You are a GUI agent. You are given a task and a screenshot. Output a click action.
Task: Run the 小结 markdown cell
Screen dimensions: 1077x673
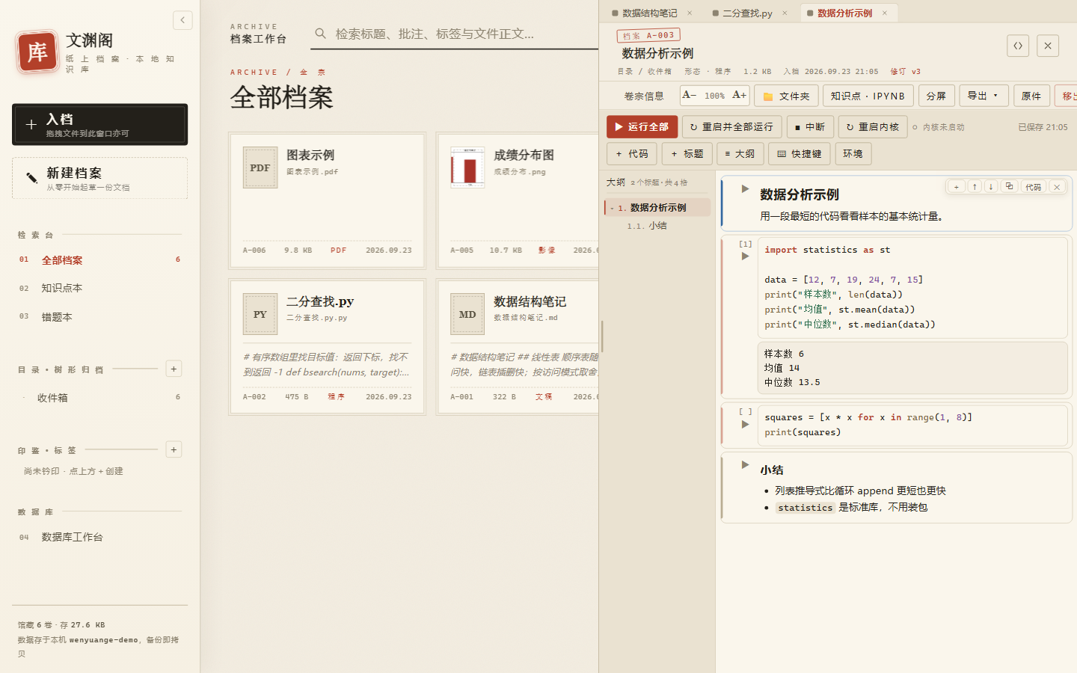745,464
